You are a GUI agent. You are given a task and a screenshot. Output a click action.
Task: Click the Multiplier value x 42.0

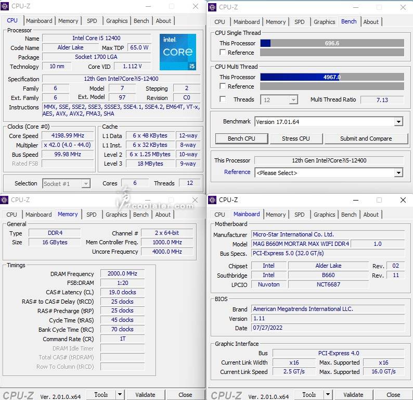68,145
